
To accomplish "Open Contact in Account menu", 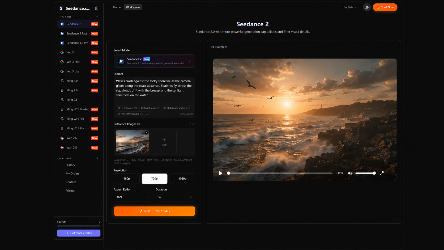I will (x=71, y=182).
